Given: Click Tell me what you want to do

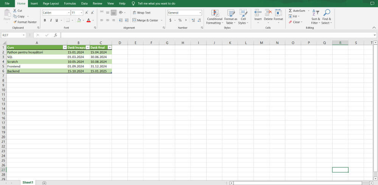Looking at the screenshot, I should point(156,4).
